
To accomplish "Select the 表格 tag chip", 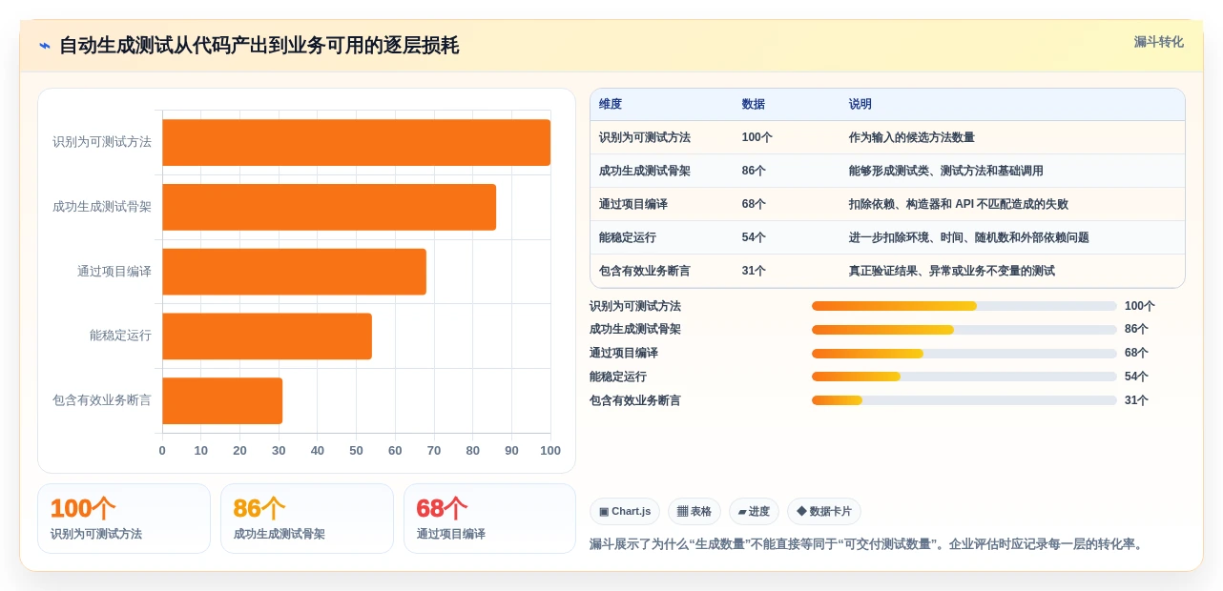I will coord(694,512).
